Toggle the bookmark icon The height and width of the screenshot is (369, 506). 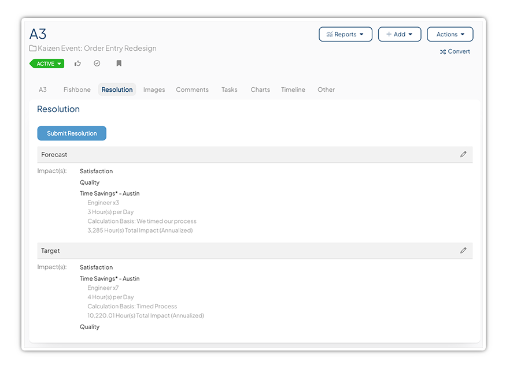coord(119,64)
